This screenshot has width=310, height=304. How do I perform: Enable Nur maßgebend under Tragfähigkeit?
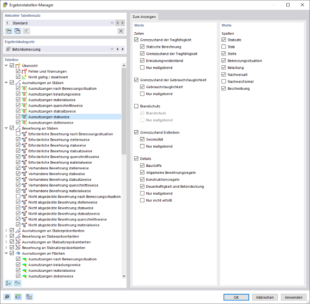[142, 67]
